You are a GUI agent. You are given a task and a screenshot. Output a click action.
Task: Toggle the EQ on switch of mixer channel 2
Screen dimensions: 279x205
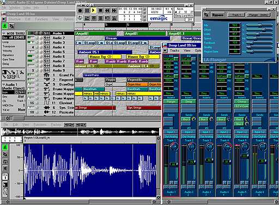pos(193,59)
